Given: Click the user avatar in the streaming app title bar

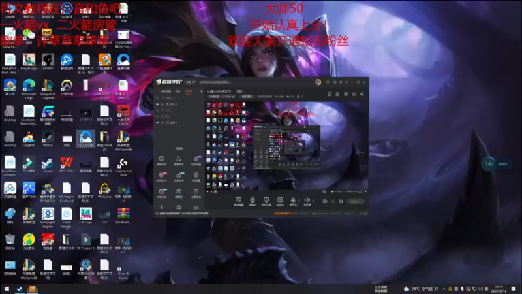Looking at the screenshot, I should click(x=318, y=82).
